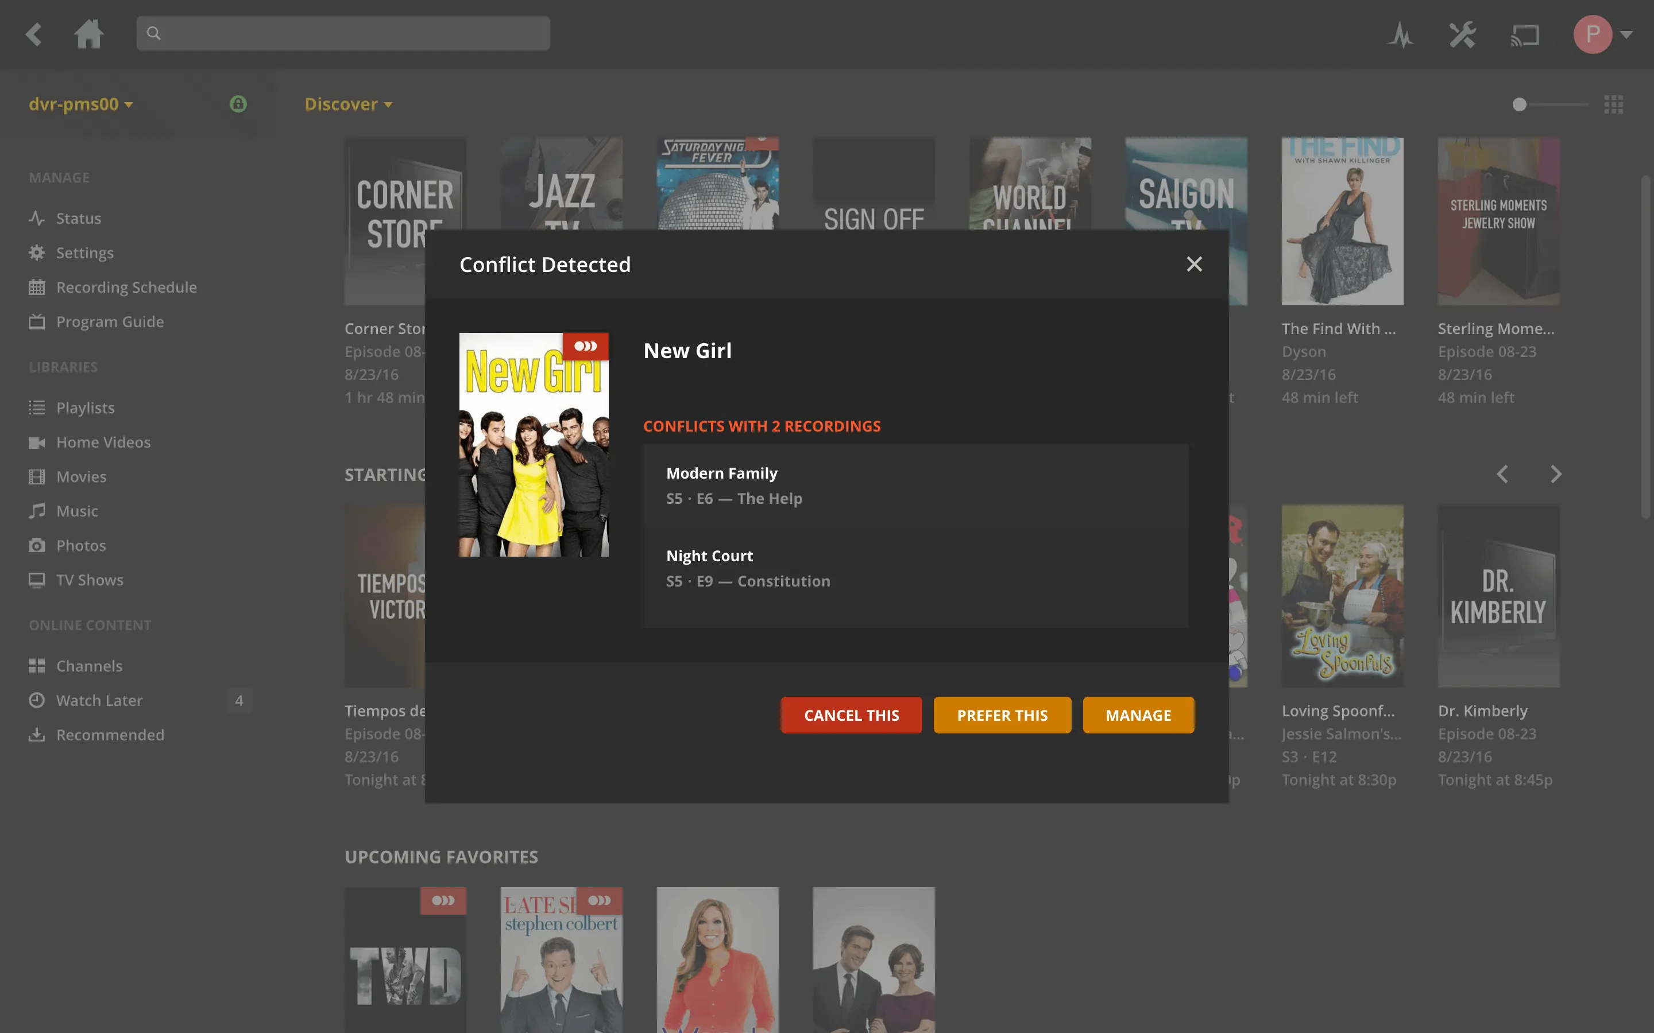
Task: Select Movies from library menu
Action: click(81, 476)
